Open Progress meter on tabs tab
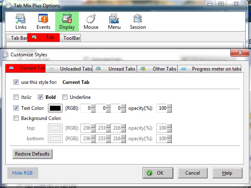The image size is (251, 188). (x=210, y=69)
